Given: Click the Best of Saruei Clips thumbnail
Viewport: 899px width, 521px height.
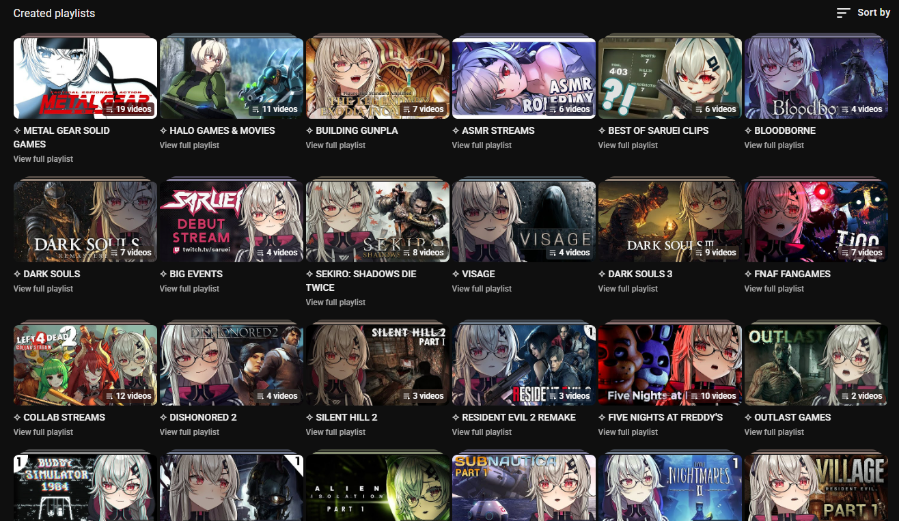Looking at the screenshot, I should [670, 79].
